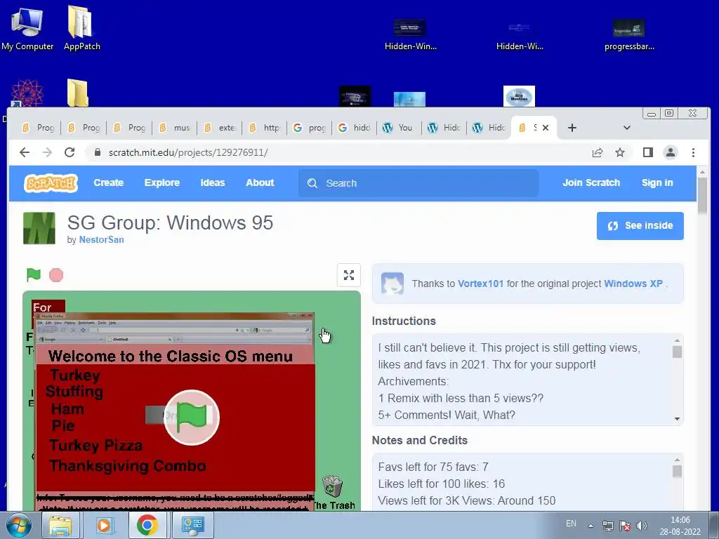Open the progressbar... desktop file
Image resolution: width=719 pixels, height=539 pixels.
click(629, 34)
